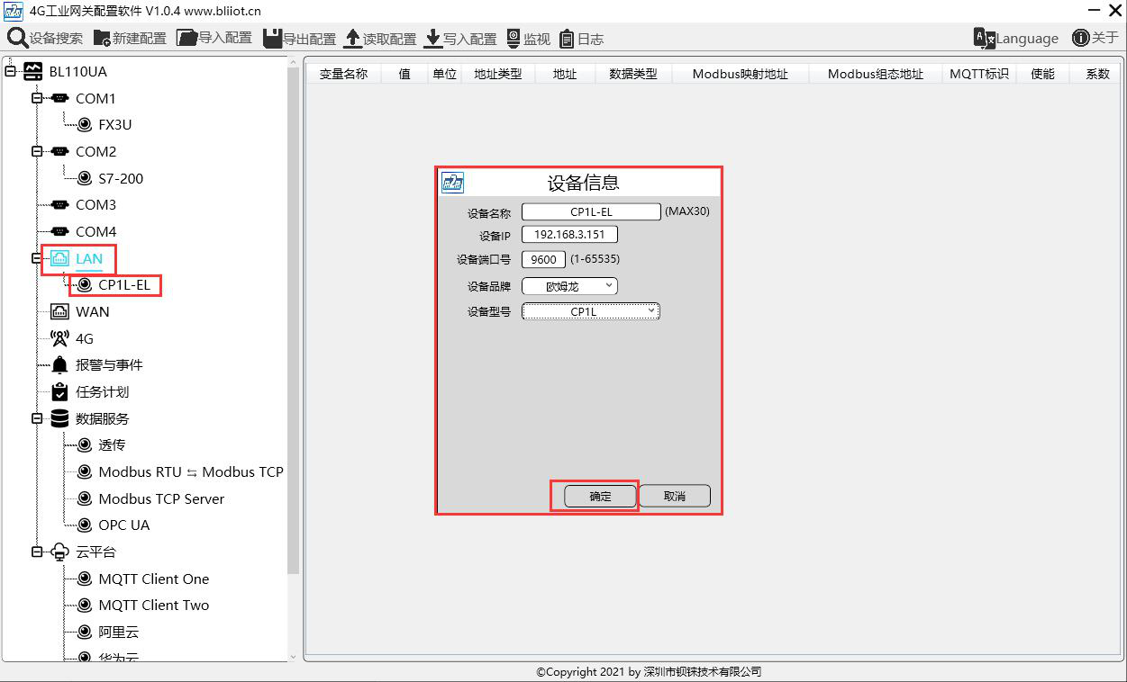Click the device name field with CP1L-EL
Image resolution: width=1127 pixels, height=682 pixels.
pyautogui.click(x=591, y=212)
